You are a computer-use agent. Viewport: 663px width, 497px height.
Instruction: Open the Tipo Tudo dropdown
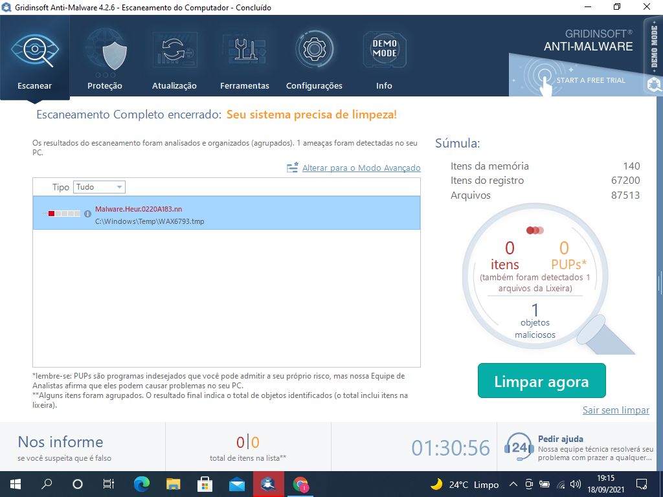coord(99,187)
